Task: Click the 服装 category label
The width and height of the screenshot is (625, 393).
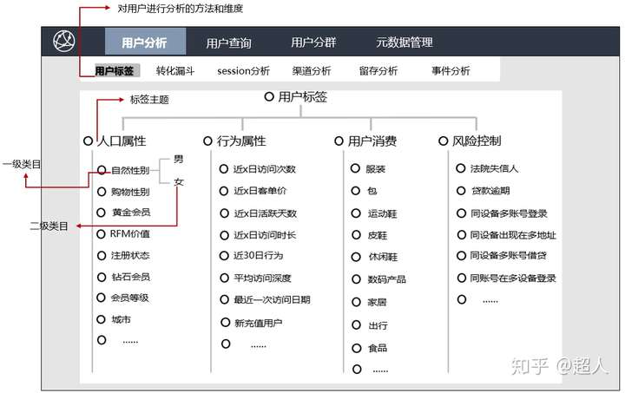Action: pyautogui.click(x=376, y=169)
